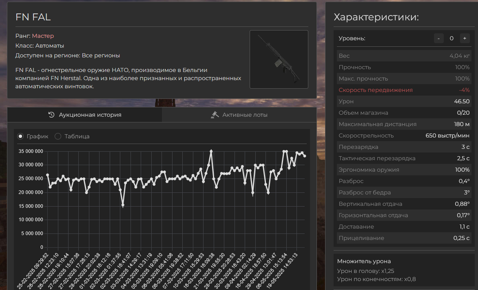This screenshot has width=478, height=290.
Task: Decrease level with minus button
Action: pos(438,38)
